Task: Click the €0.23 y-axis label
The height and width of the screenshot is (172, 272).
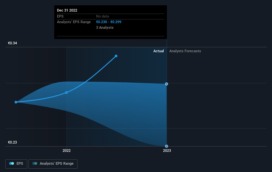Action: click(x=13, y=142)
